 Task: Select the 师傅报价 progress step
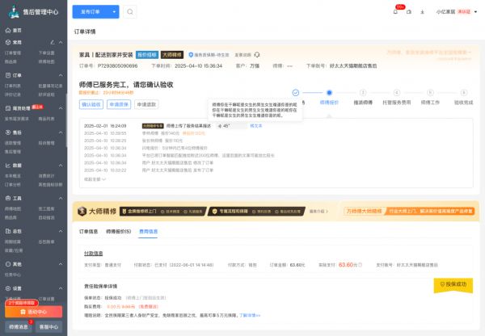[329, 103]
